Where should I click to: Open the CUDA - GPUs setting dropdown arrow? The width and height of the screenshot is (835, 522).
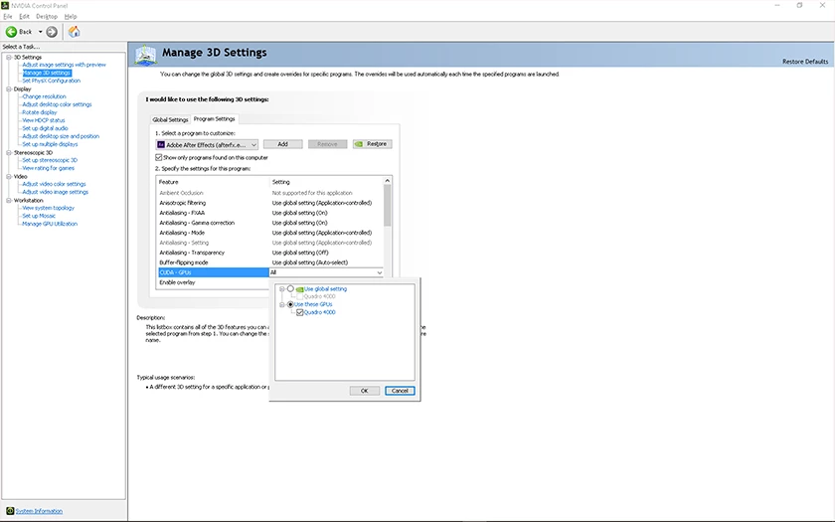[x=379, y=272]
